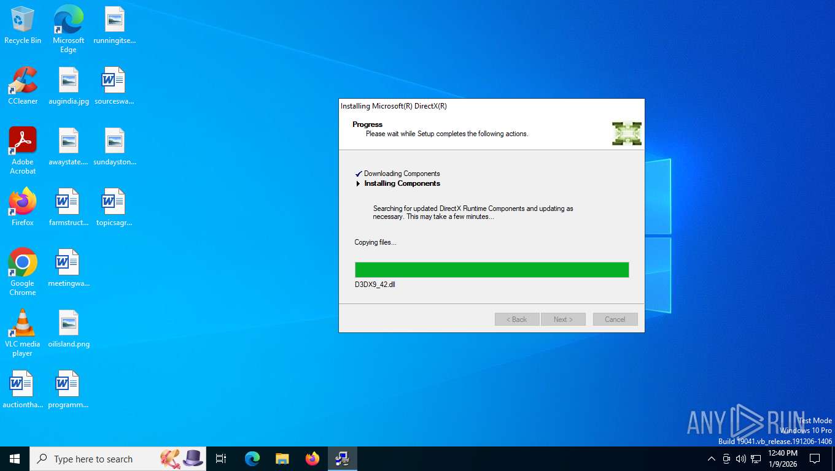This screenshot has width=835, height=471.
Task: Open Firefox from the taskbar
Action: point(313,459)
